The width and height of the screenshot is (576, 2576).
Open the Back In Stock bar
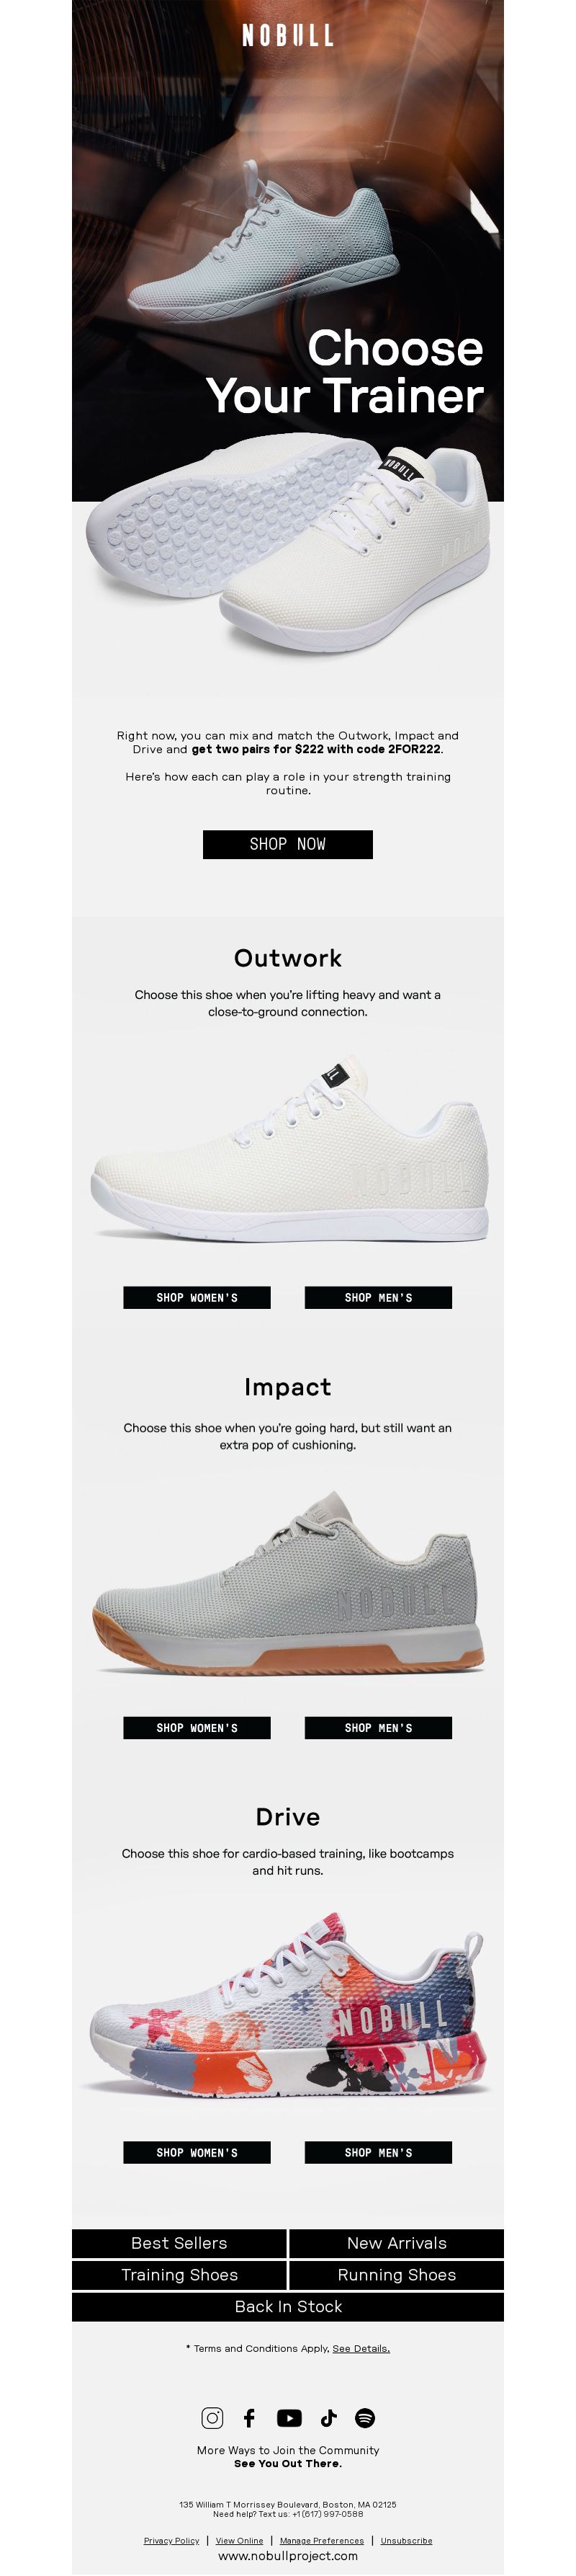pos(287,2306)
